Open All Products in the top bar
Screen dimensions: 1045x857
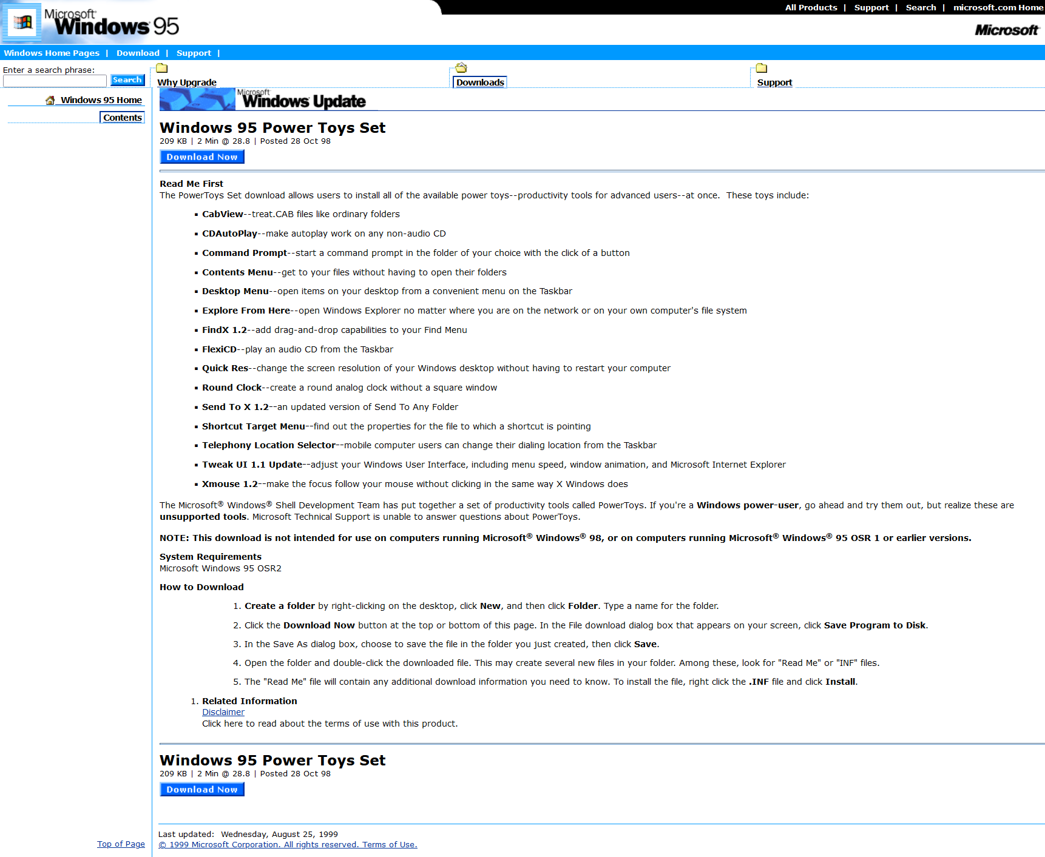point(811,7)
